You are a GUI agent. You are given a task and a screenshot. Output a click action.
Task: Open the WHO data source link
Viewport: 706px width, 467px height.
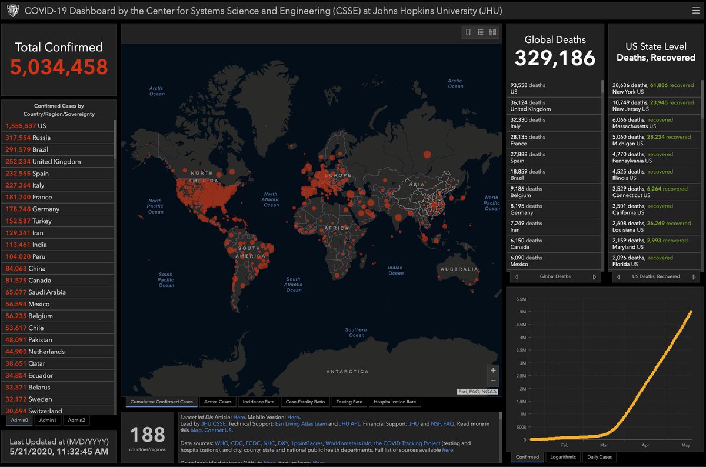tap(221, 443)
